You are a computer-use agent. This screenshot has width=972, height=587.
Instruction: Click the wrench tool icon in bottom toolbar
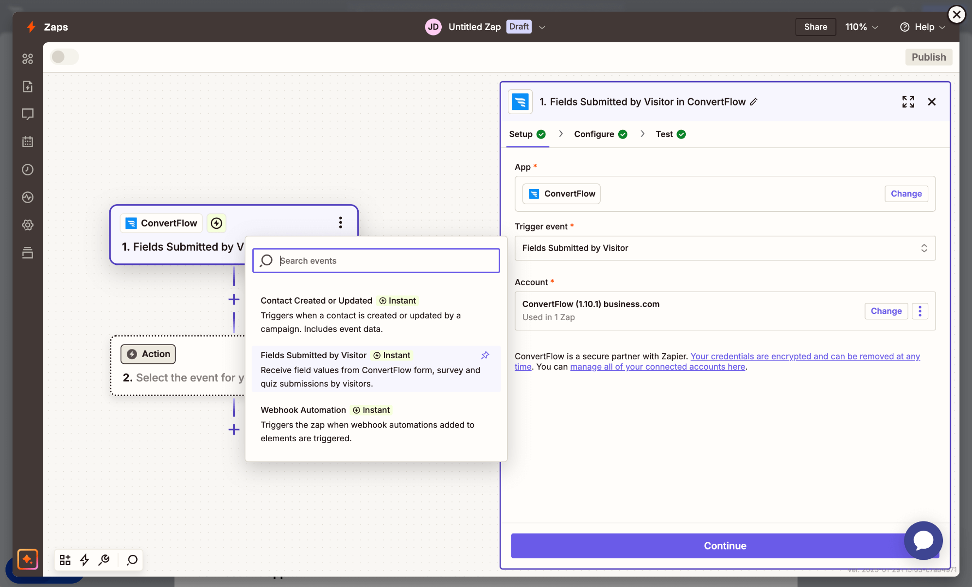coord(104,560)
